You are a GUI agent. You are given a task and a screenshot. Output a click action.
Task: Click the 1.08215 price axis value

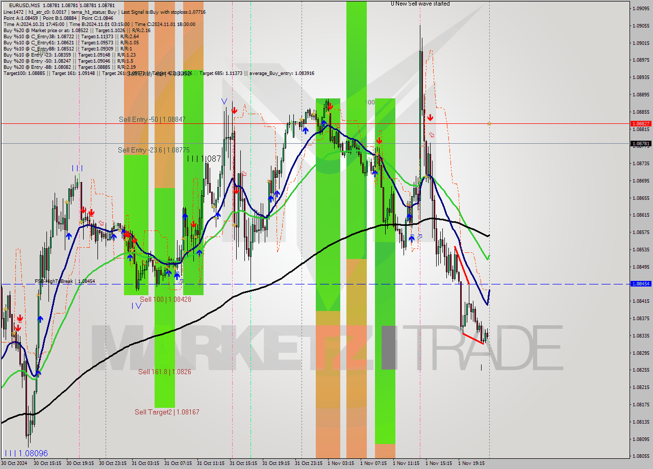click(x=641, y=387)
